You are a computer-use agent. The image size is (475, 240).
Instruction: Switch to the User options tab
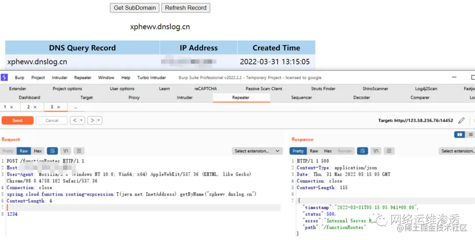122,89
